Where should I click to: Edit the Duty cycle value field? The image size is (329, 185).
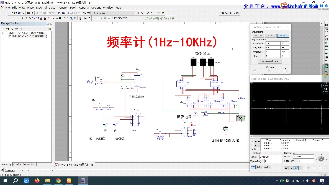pyautogui.click(x=273, y=48)
